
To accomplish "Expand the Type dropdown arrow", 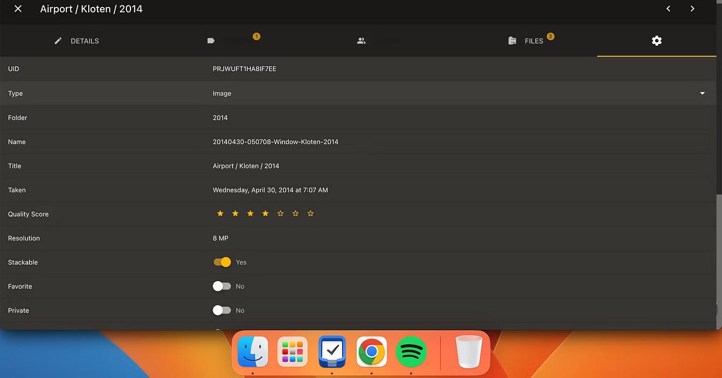I will tap(702, 93).
